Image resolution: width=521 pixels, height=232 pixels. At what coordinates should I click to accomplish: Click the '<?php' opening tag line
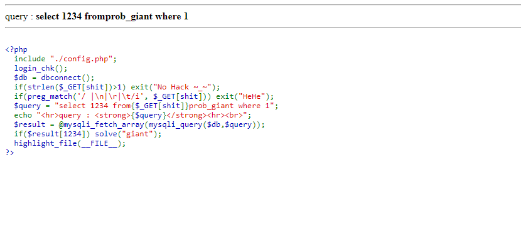click(16, 49)
